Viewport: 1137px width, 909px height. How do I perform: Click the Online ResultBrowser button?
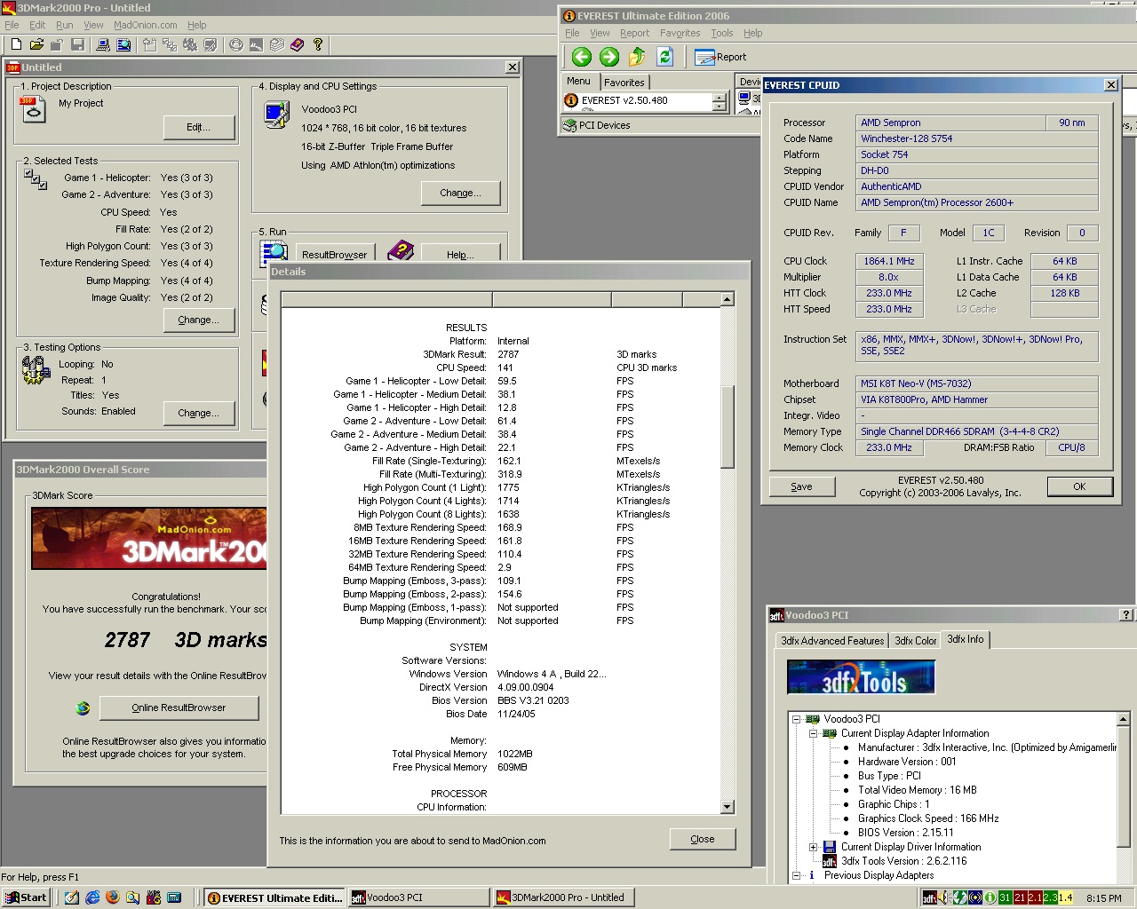(x=179, y=707)
